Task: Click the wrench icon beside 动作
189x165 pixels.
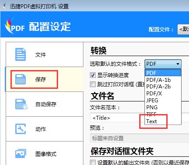Action: point(21,129)
